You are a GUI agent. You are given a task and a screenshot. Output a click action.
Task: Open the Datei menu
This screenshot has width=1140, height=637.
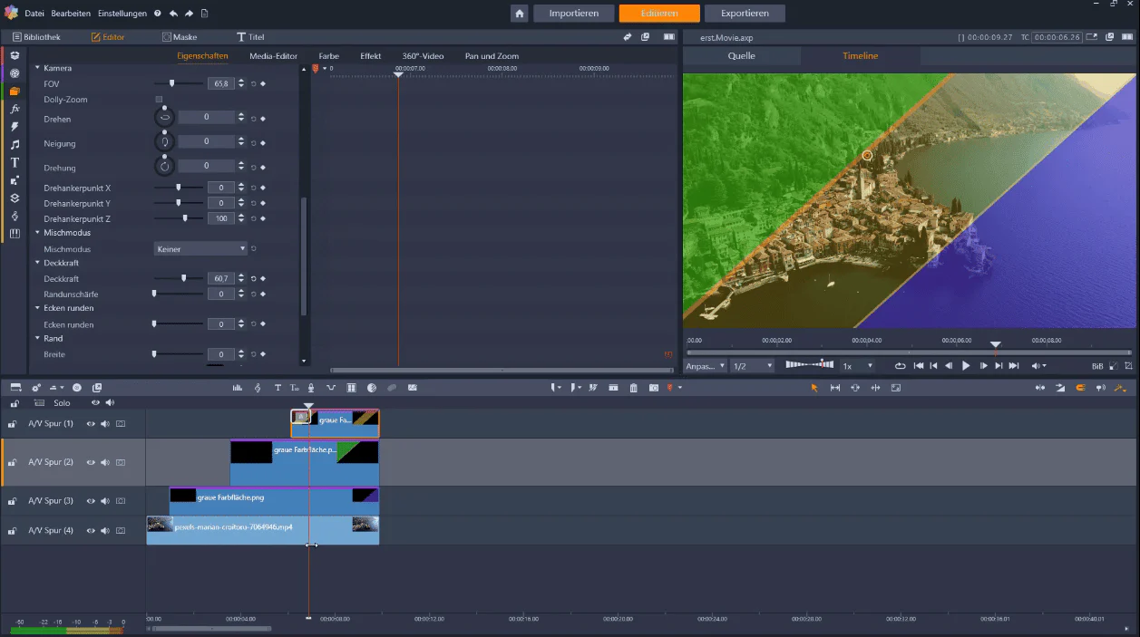tap(34, 14)
